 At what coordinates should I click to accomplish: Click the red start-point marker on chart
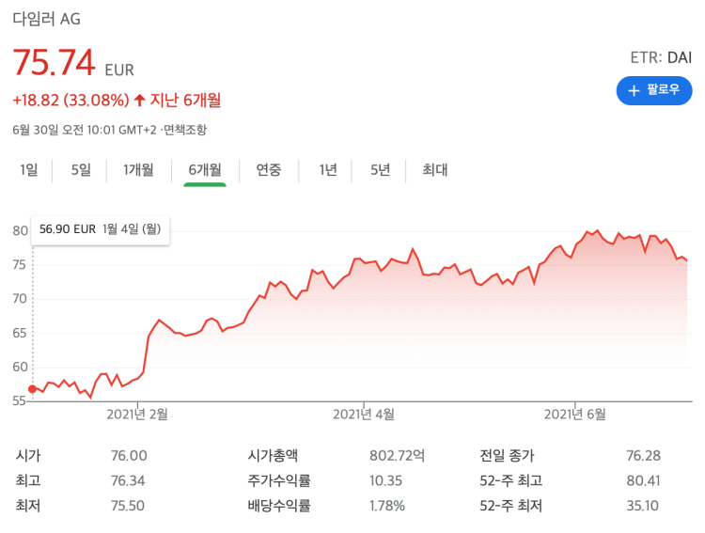[32, 389]
